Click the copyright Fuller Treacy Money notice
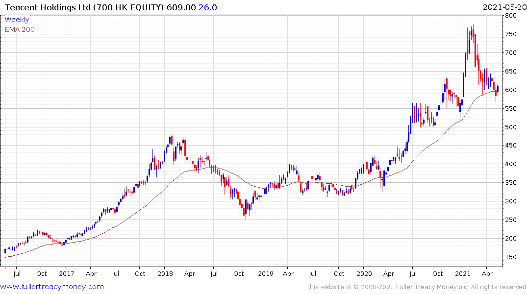 [x=416, y=287]
